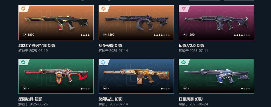The width and height of the screenshot is (271, 107).
Task: Click the orange tier badge on 2022全球冠军赛 card
Action: 23,8
